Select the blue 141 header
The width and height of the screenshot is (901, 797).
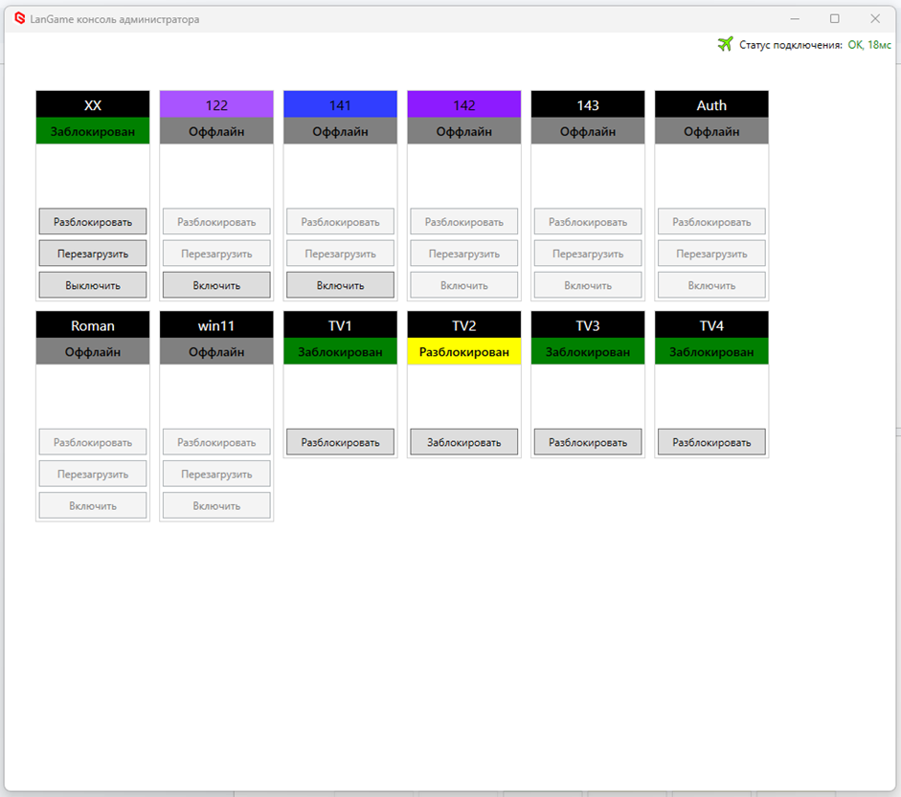coord(340,105)
